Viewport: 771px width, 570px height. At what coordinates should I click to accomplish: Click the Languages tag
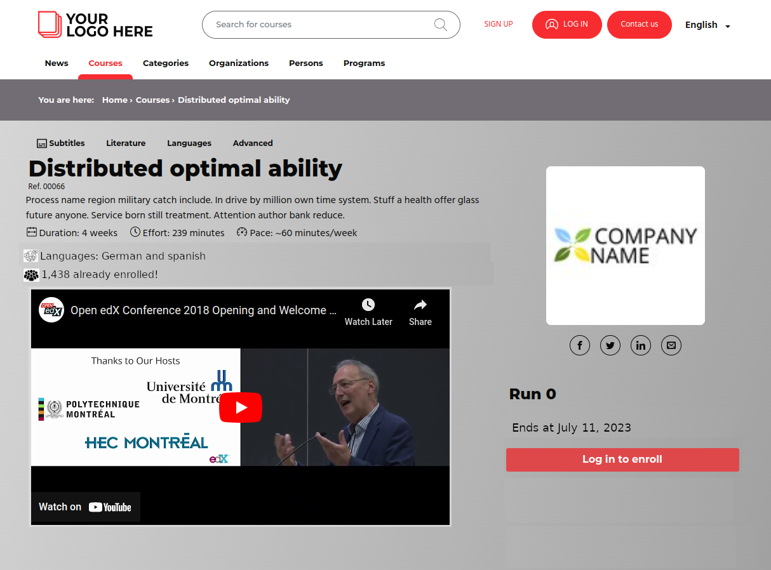(189, 143)
